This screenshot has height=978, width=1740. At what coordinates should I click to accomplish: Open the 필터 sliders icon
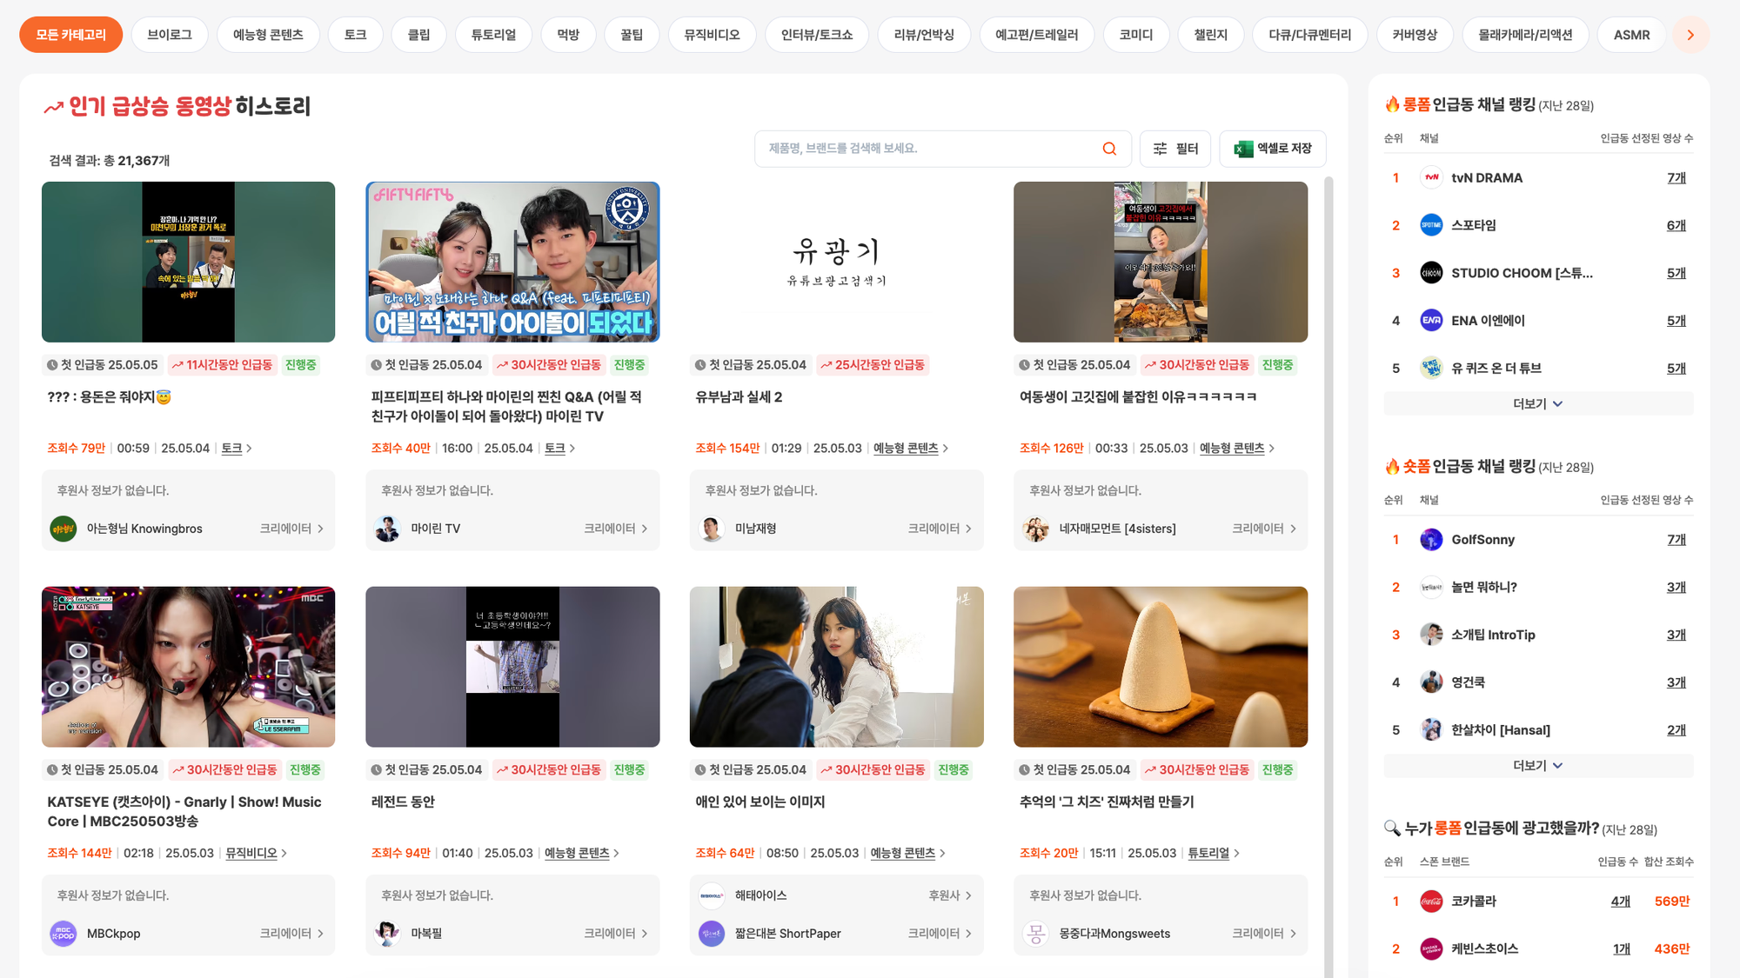1159,148
